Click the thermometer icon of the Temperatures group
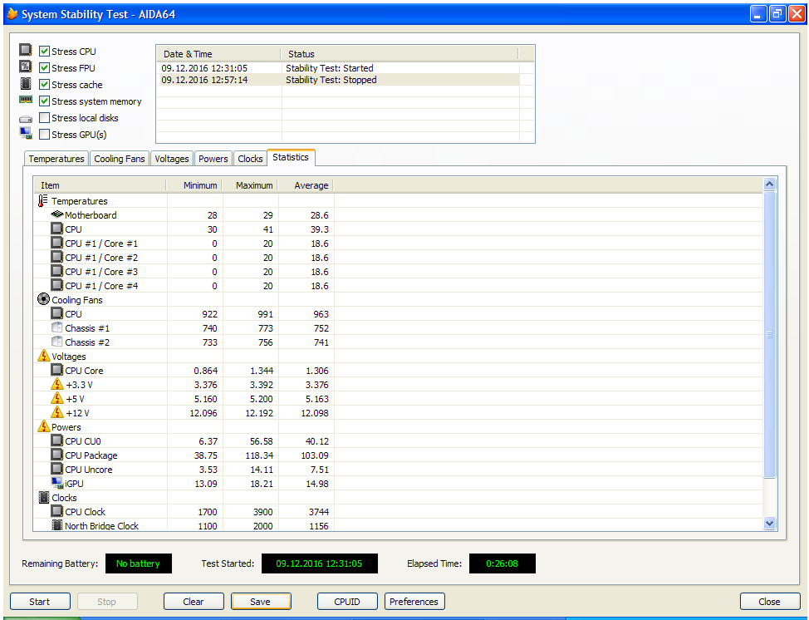Viewport: 809px width, 620px height. pyautogui.click(x=43, y=201)
